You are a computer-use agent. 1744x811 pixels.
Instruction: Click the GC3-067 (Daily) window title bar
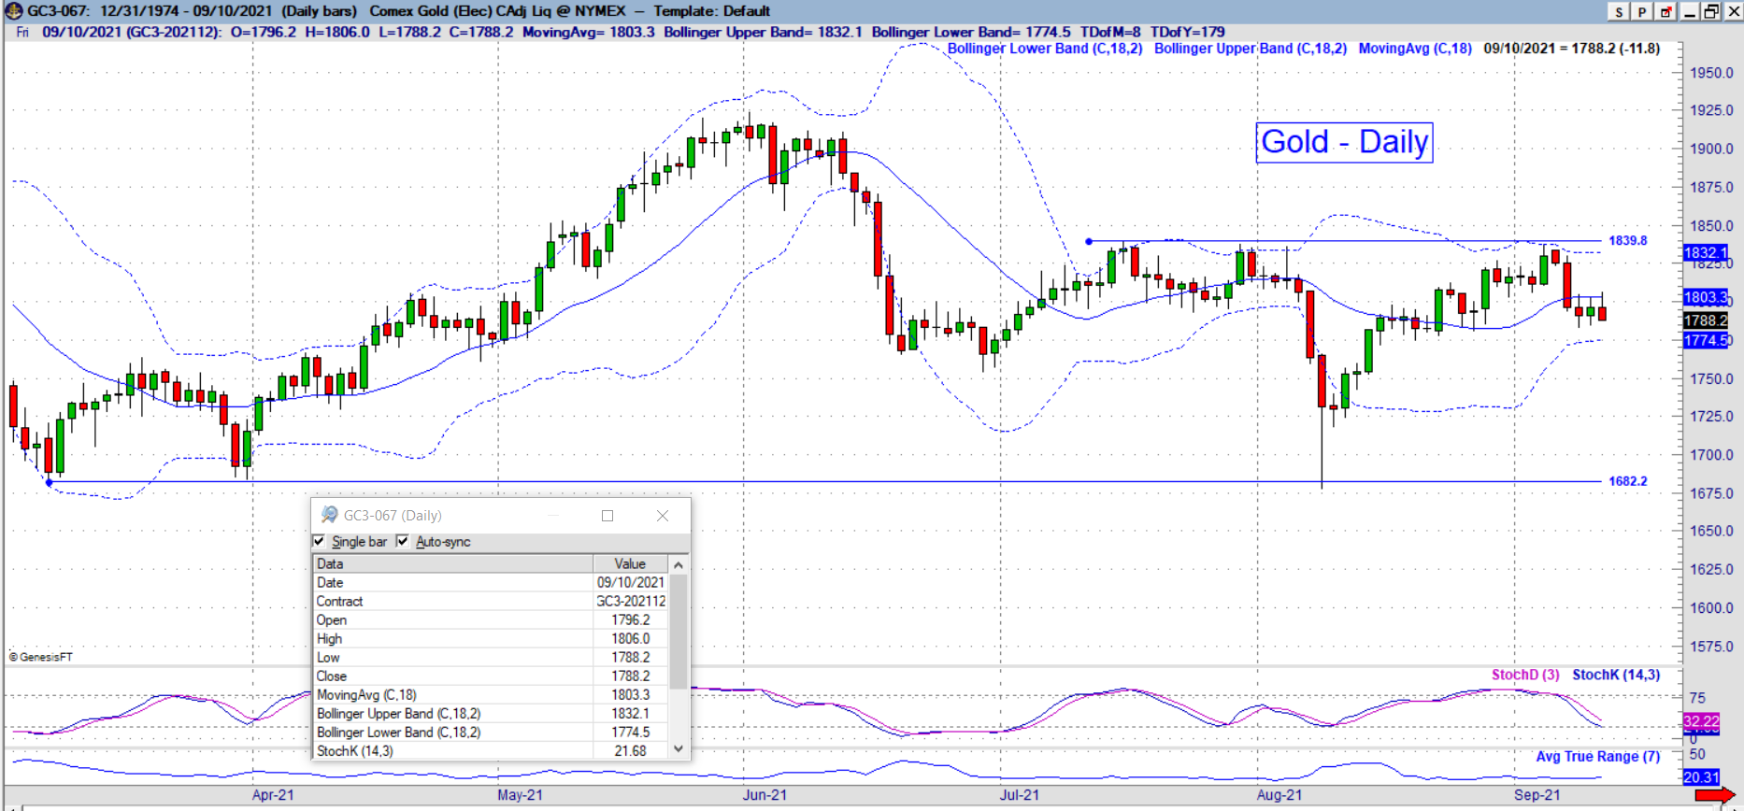(x=500, y=516)
